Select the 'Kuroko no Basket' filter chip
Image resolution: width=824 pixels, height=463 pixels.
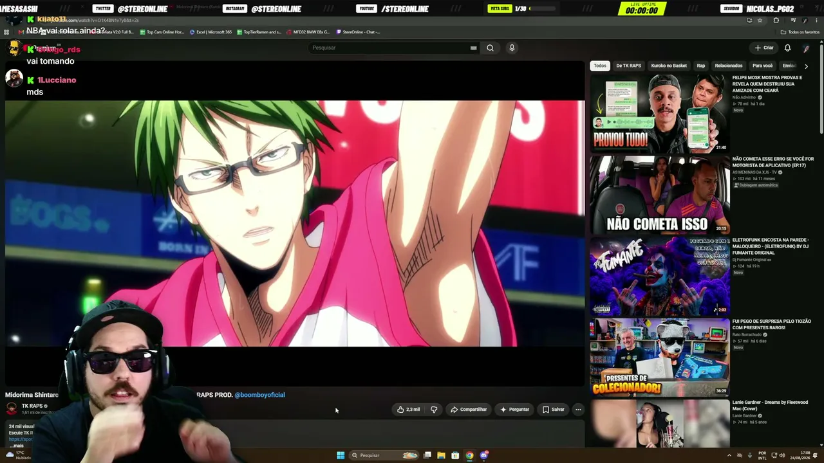pos(669,66)
